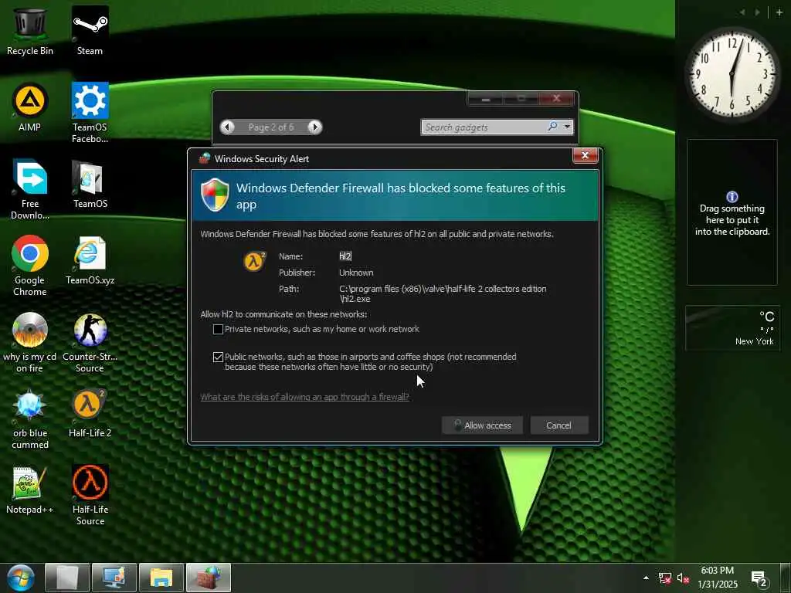Viewport: 791px width, 593px height.
Task: Click the network status tray icon
Action: pos(665,578)
